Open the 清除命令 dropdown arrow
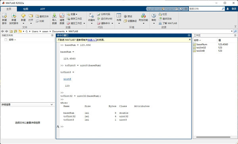Screen dimensions: 238x144 click(112, 23)
